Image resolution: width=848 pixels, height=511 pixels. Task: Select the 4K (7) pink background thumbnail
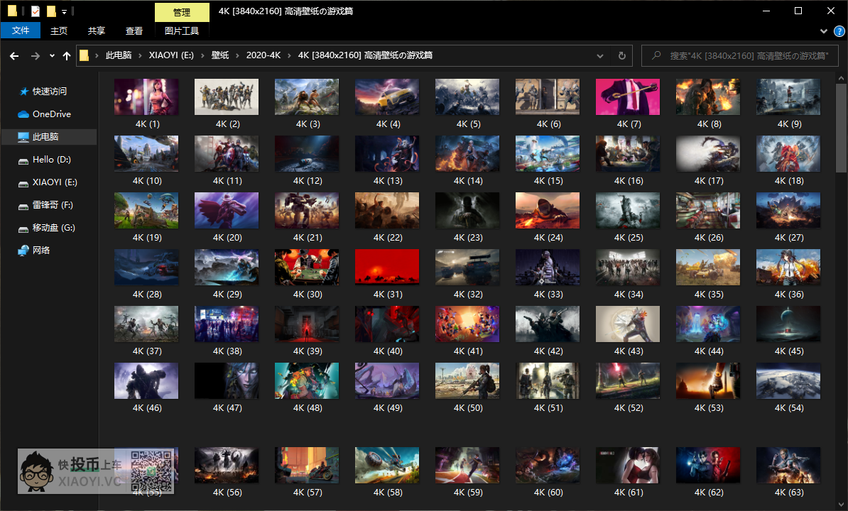[628, 97]
